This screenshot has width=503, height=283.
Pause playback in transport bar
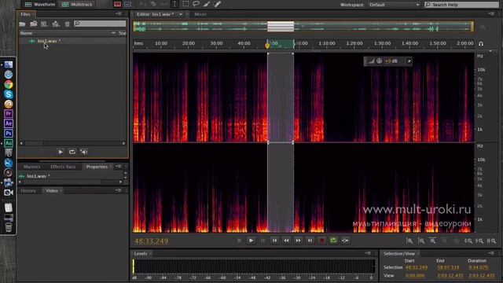tap(263, 241)
